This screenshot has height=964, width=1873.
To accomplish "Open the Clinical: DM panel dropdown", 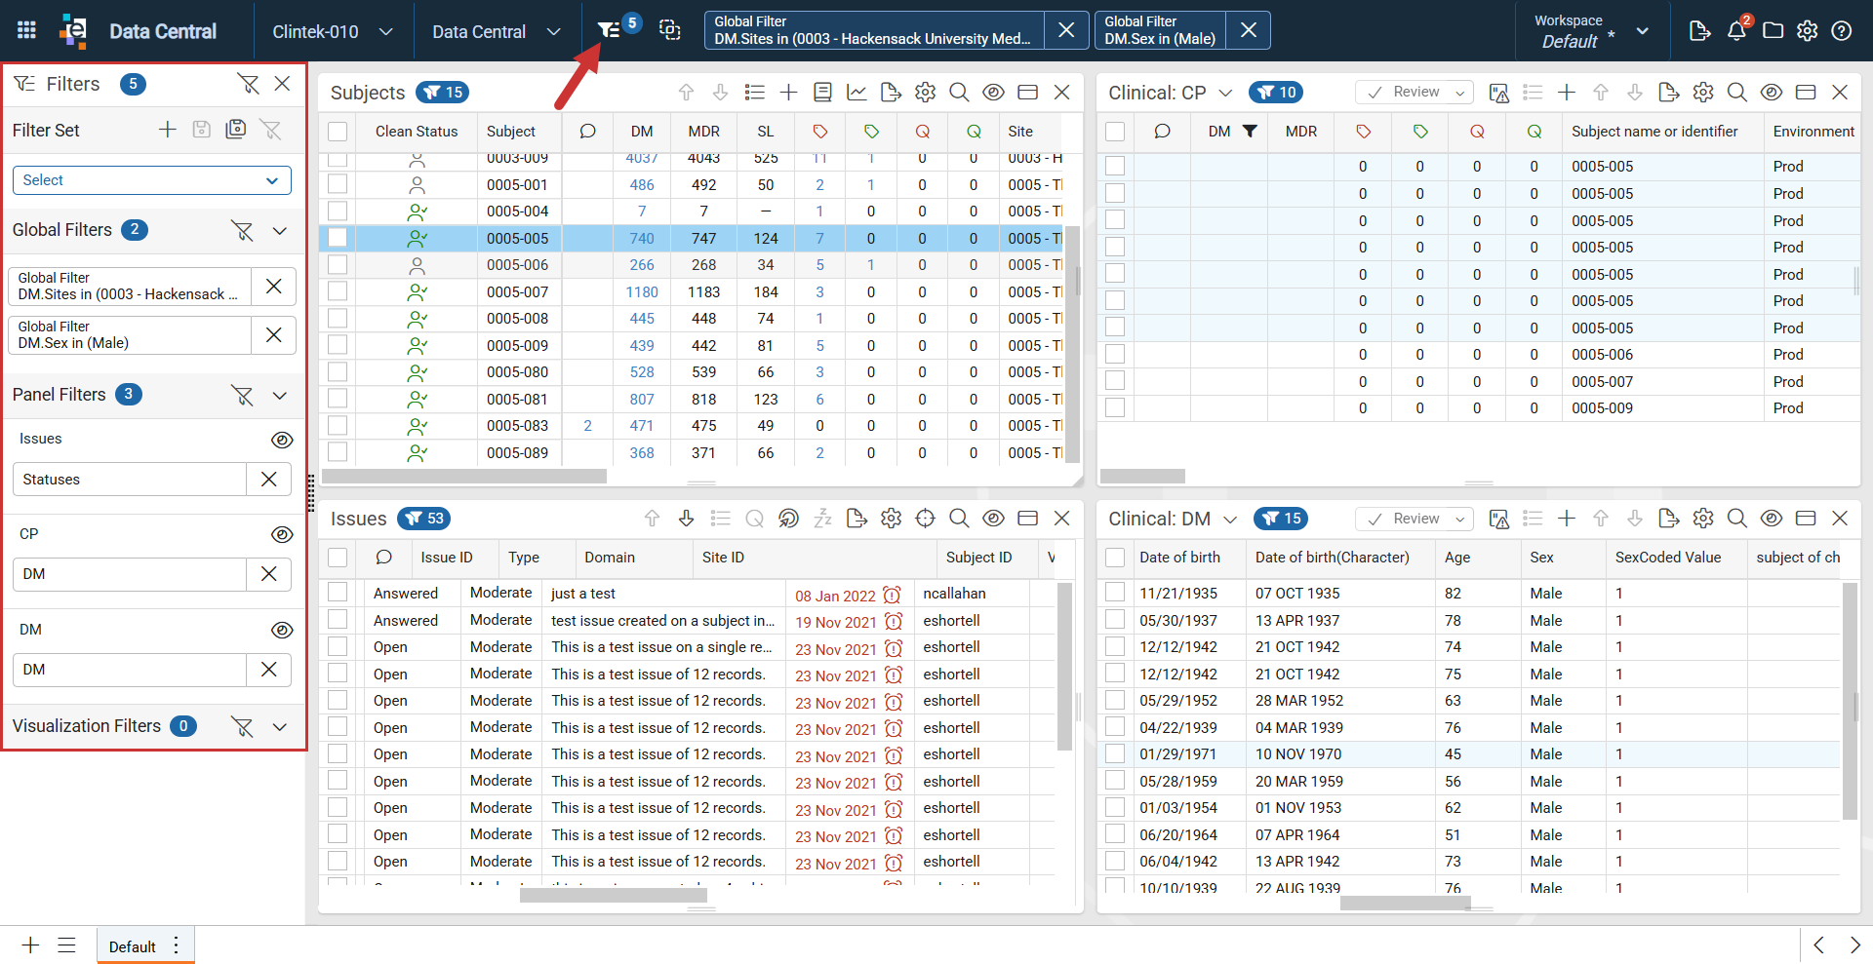I will pyautogui.click(x=1230, y=519).
